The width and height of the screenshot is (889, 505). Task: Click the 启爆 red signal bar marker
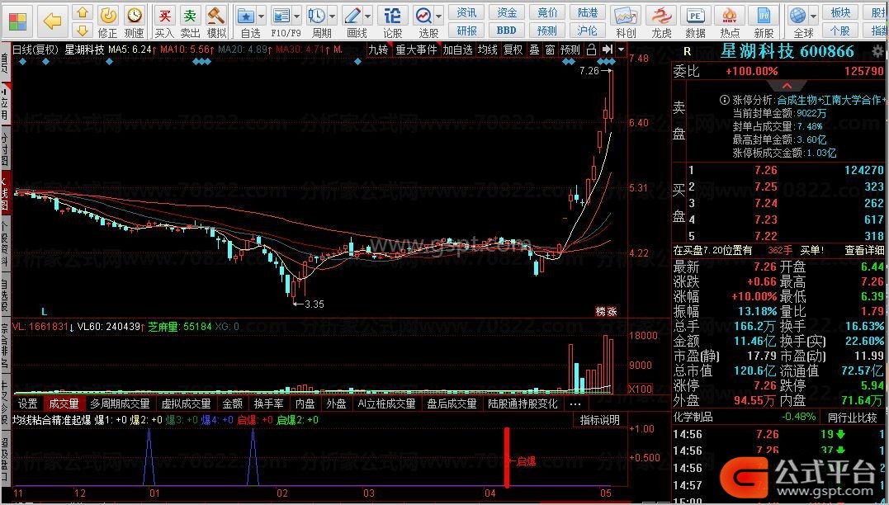[507, 457]
